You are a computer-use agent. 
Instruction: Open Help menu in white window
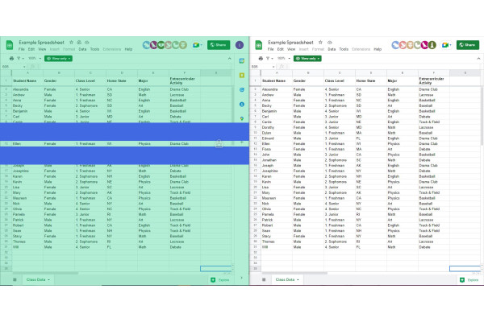(x=378, y=49)
